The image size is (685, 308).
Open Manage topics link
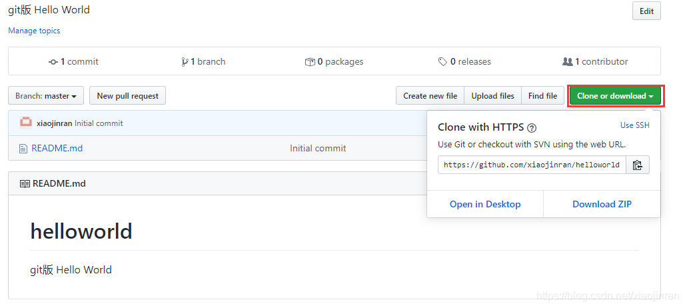pyautogui.click(x=34, y=31)
